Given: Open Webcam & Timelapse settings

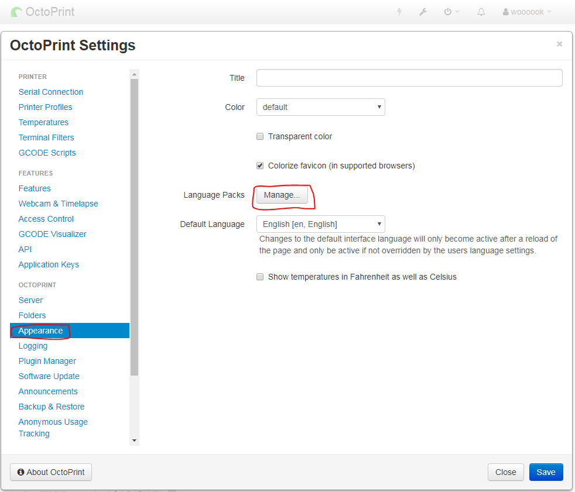Looking at the screenshot, I should tap(59, 204).
